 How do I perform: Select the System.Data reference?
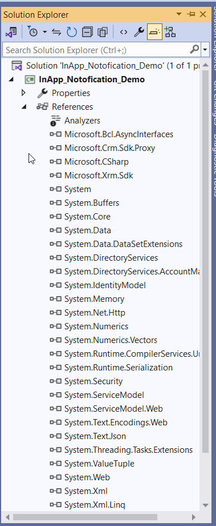tap(88, 230)
